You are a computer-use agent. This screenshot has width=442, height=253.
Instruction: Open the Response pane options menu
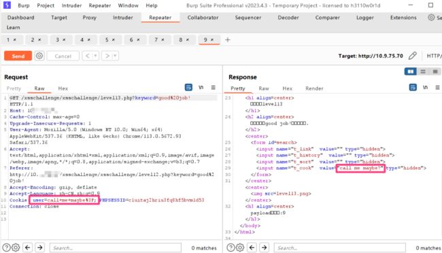pos(437,88)
